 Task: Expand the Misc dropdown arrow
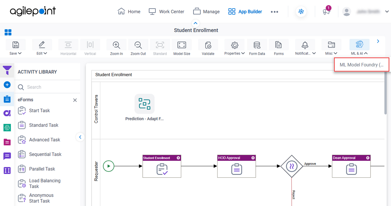(336, 53)
